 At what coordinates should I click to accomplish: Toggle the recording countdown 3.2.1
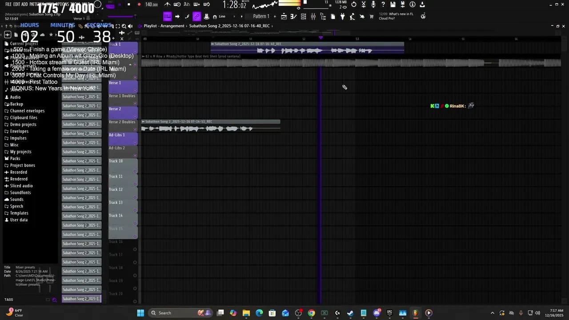[187, 4]
